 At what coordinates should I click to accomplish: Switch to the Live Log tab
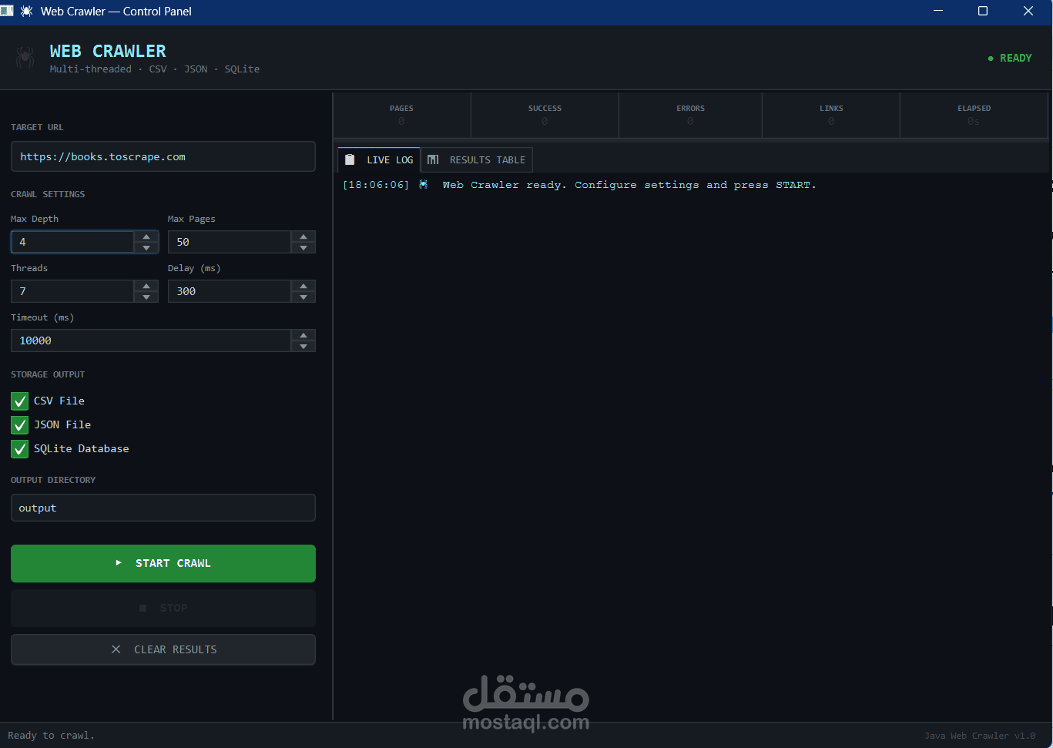[379, 159]
